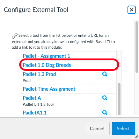
Task: Click the magnifier icon beside Padlet A
Action: coord(105,98)
